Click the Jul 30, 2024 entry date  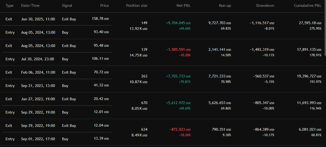tap(37, 59)
